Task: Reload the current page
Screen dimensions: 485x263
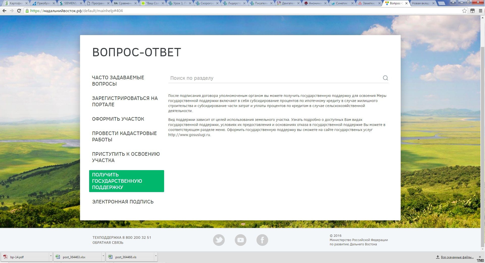Action: pos(19,11)
